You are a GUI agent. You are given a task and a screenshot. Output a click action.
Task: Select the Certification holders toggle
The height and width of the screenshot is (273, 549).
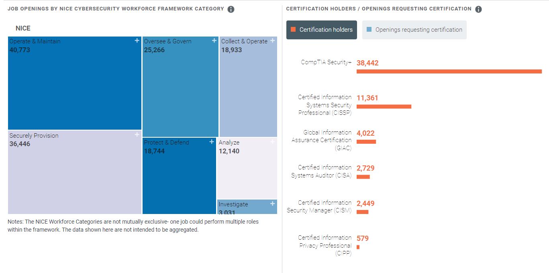[x=321, y=30]
